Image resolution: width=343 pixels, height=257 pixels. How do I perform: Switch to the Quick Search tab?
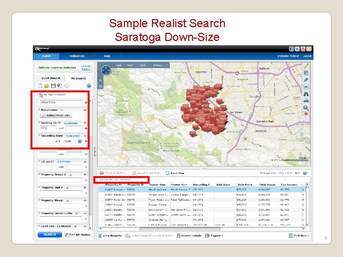50,78
